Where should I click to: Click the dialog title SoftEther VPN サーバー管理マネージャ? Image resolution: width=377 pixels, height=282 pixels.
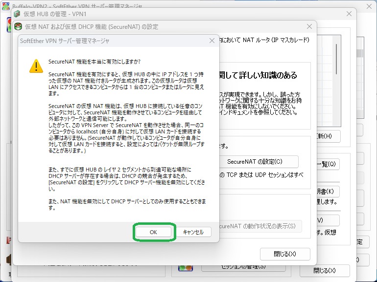[x=65, y=41]
